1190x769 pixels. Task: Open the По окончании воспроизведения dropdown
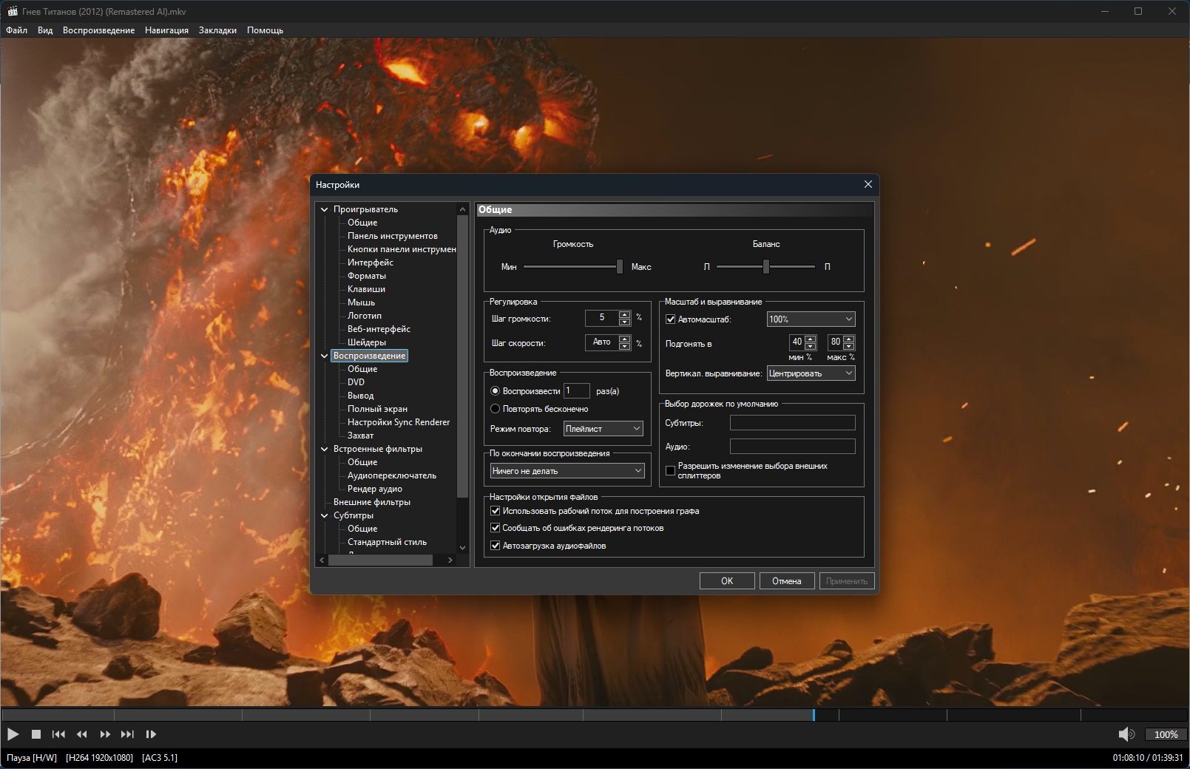click(567, 471)
